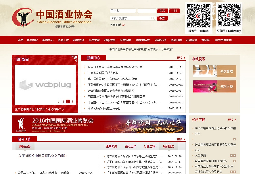The image size is (255, 174).
Task: Open the 政策法规 navigation item
Action: point(110,40)
